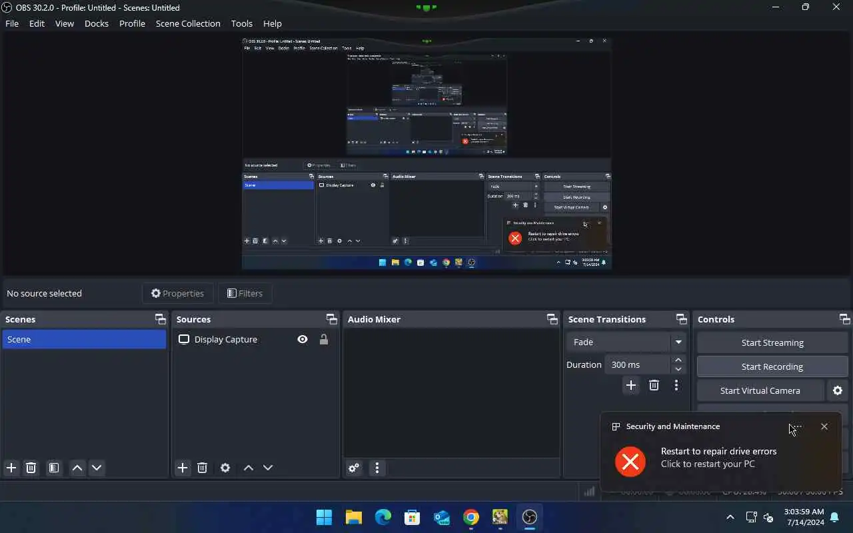853x533 pixels.
Task: Toggle Display Capture visibility eye
Action: [x=303, y=339]
